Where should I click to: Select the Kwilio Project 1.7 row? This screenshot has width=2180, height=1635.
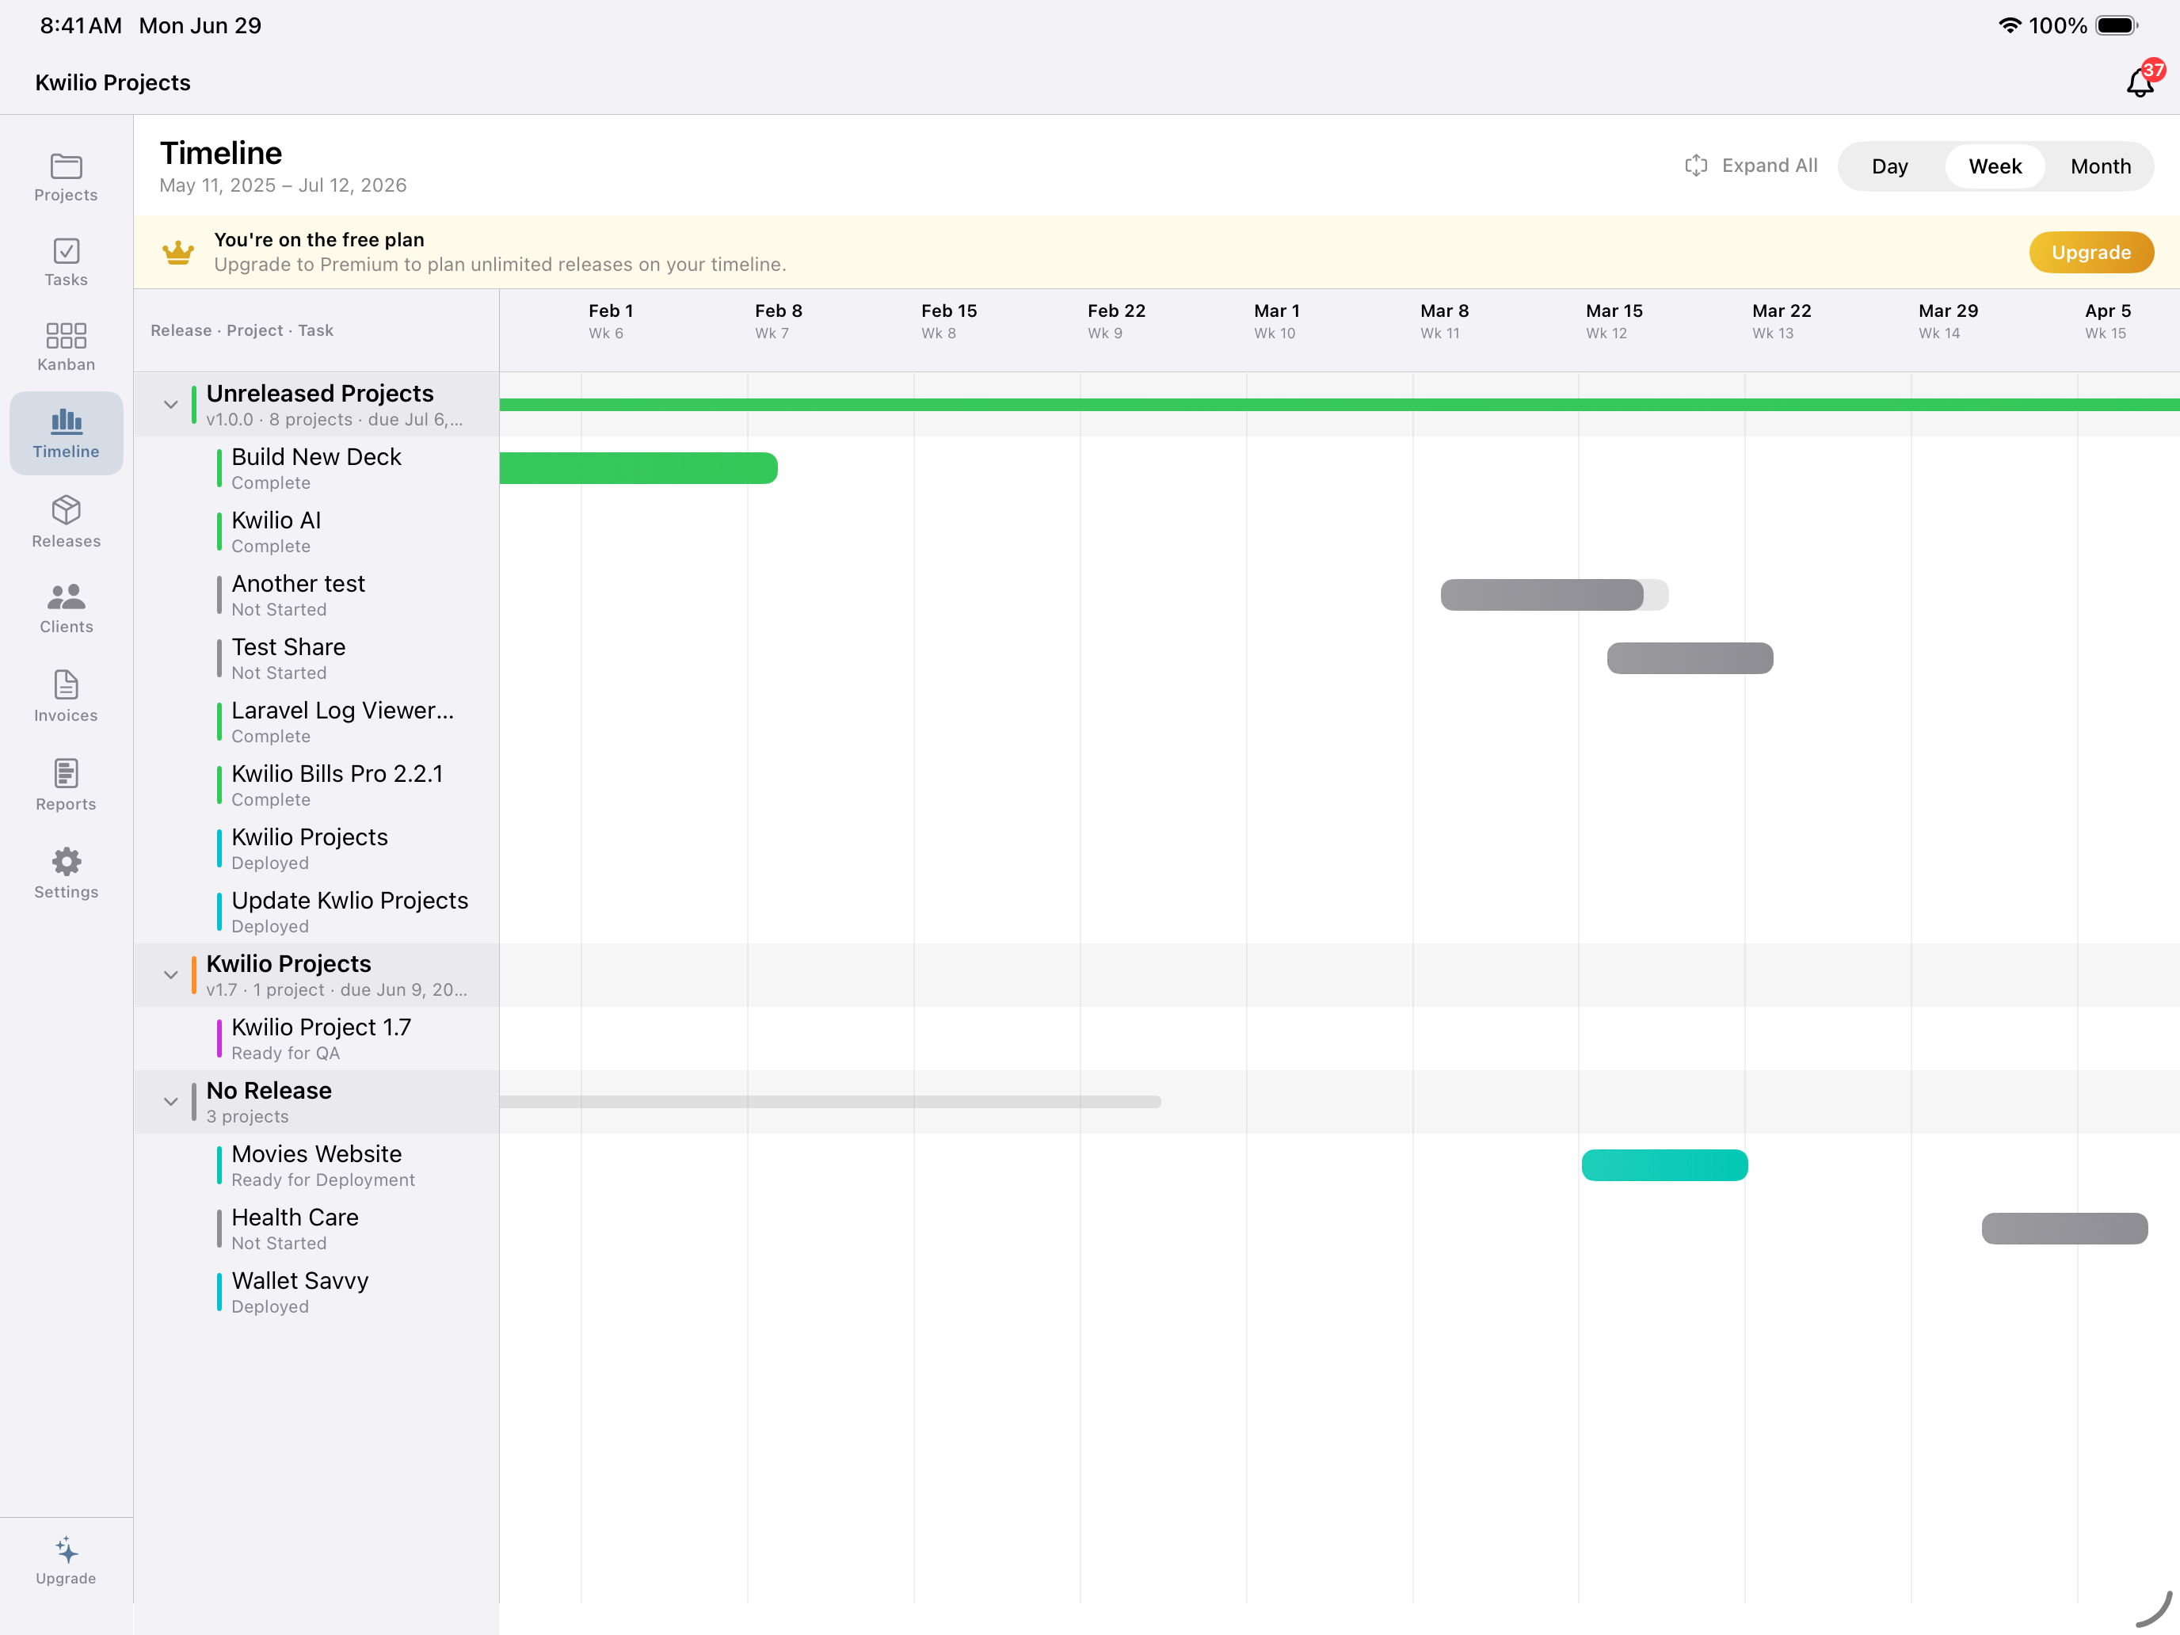coord(316,1039)
